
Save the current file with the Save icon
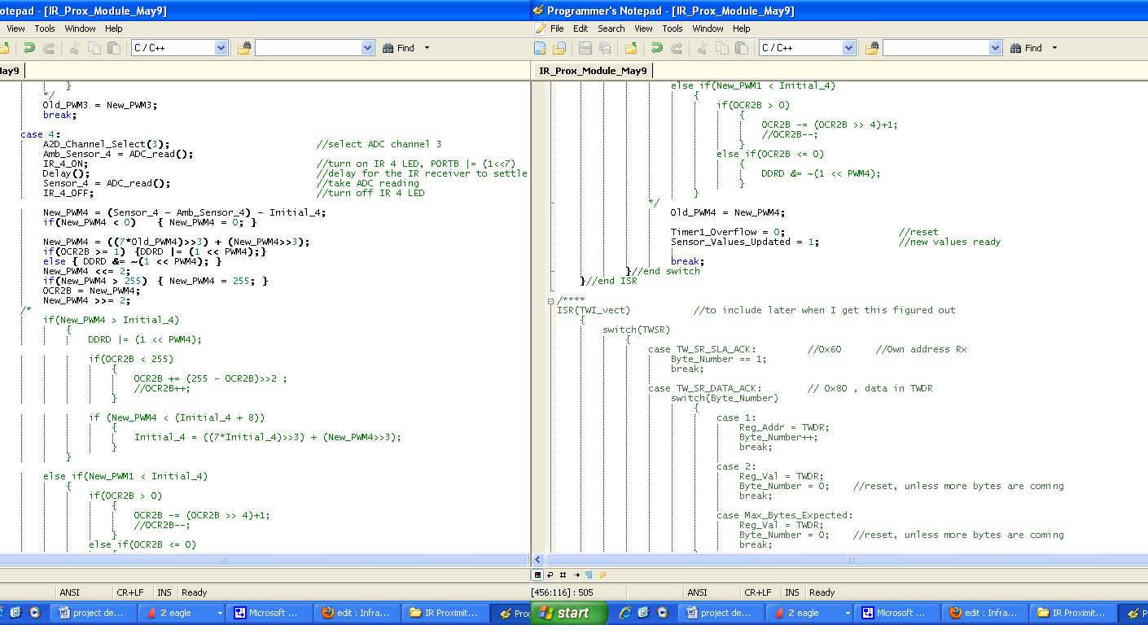tap(584, 47)
